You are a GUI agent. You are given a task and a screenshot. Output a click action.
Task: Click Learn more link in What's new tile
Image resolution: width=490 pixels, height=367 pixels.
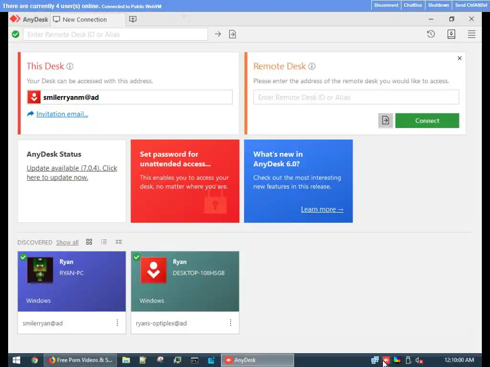tap(322, 209)
